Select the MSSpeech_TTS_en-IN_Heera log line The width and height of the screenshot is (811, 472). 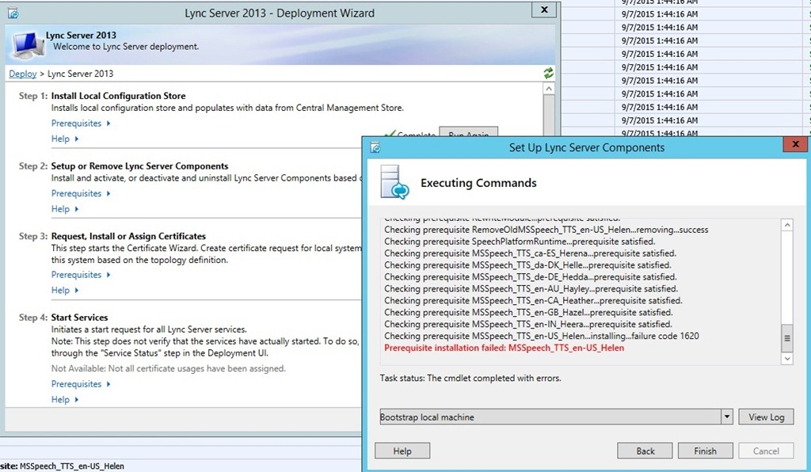pos(528,325)
